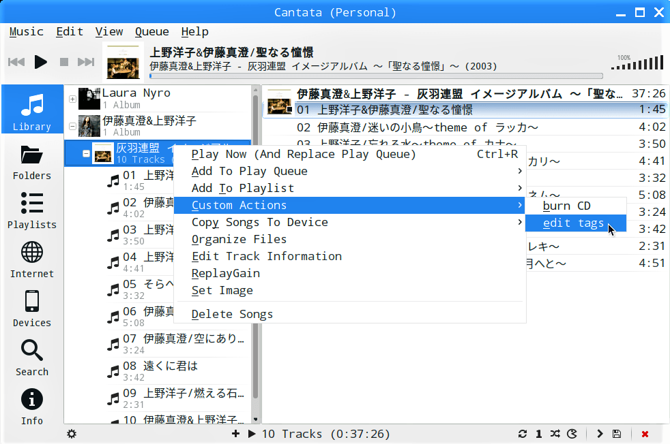
Task: Switch to the Folders view
Action: click(32, 162)
